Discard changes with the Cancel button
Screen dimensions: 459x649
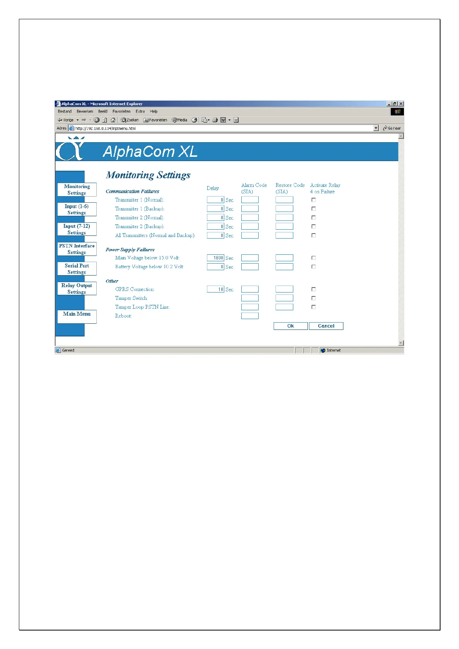click(x=326, y=326)
